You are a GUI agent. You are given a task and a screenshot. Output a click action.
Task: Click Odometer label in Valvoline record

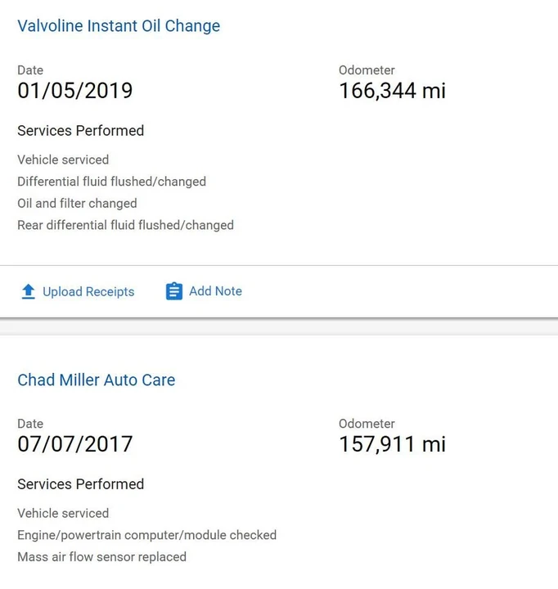(367, 70)
